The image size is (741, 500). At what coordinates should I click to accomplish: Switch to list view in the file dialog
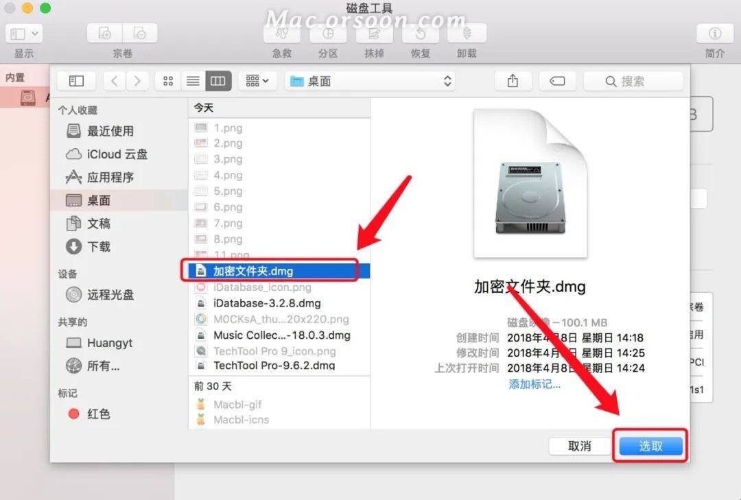click(192, 80)
